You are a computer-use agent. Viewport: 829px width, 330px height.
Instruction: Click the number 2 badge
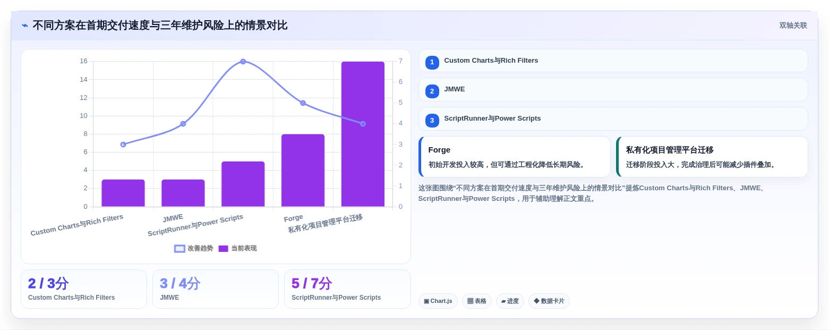[x=432, y=91]
